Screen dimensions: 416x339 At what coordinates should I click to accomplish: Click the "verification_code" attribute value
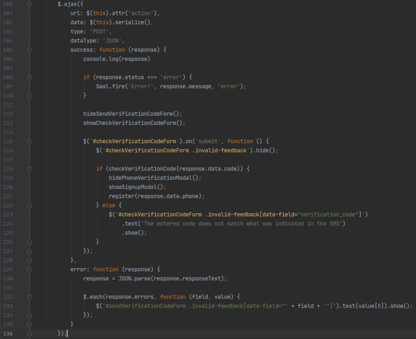[x=328, y=215]
